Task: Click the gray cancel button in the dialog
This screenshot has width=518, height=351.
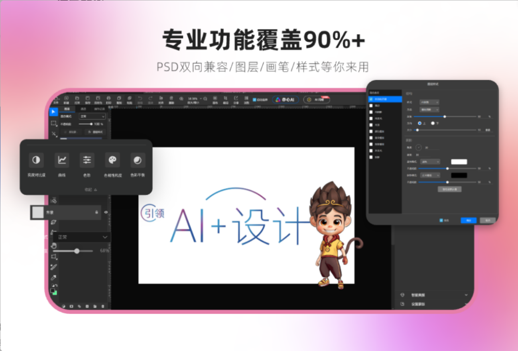Action: (488, 220)
